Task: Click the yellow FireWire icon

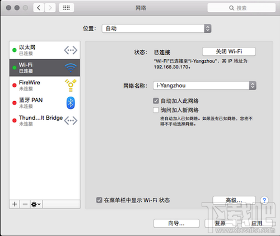Action: pyautogui.click(x=71, y=85)
